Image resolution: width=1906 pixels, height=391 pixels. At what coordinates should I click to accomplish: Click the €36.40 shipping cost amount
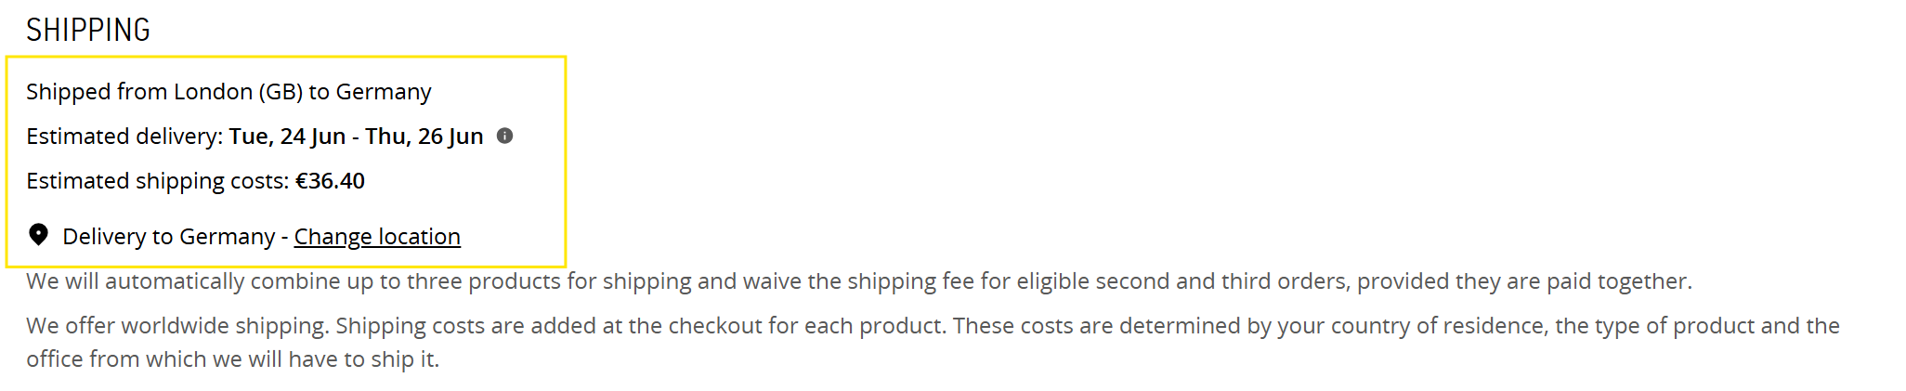330,181
